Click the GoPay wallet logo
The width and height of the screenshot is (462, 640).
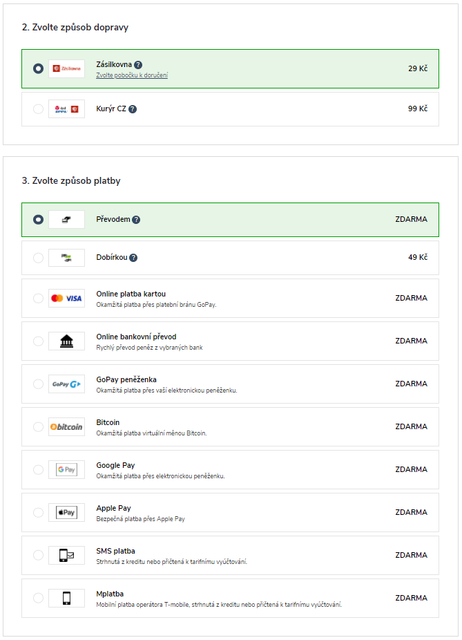[x=66, y=384]
